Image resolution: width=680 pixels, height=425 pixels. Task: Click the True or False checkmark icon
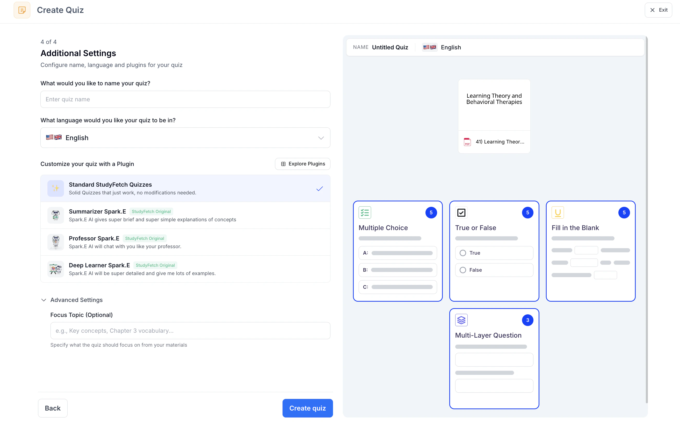pos(461,212)
